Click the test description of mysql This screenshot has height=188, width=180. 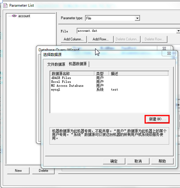pos(115,90)
